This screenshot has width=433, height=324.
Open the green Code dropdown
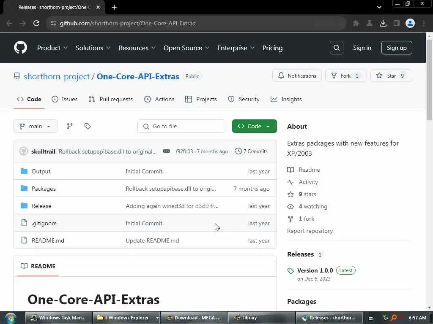click(x=254, y=126)
